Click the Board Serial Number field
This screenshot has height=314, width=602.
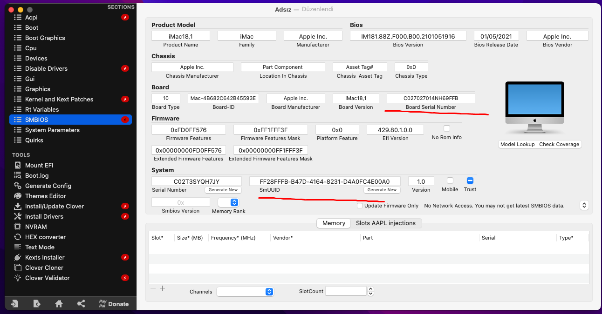point(431,98)
